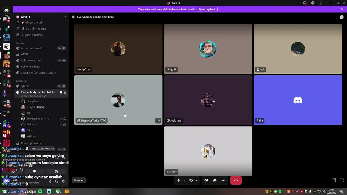Open the dizi-film-önerisi channel
Viewport: 347px width, 195px height.
41,29
